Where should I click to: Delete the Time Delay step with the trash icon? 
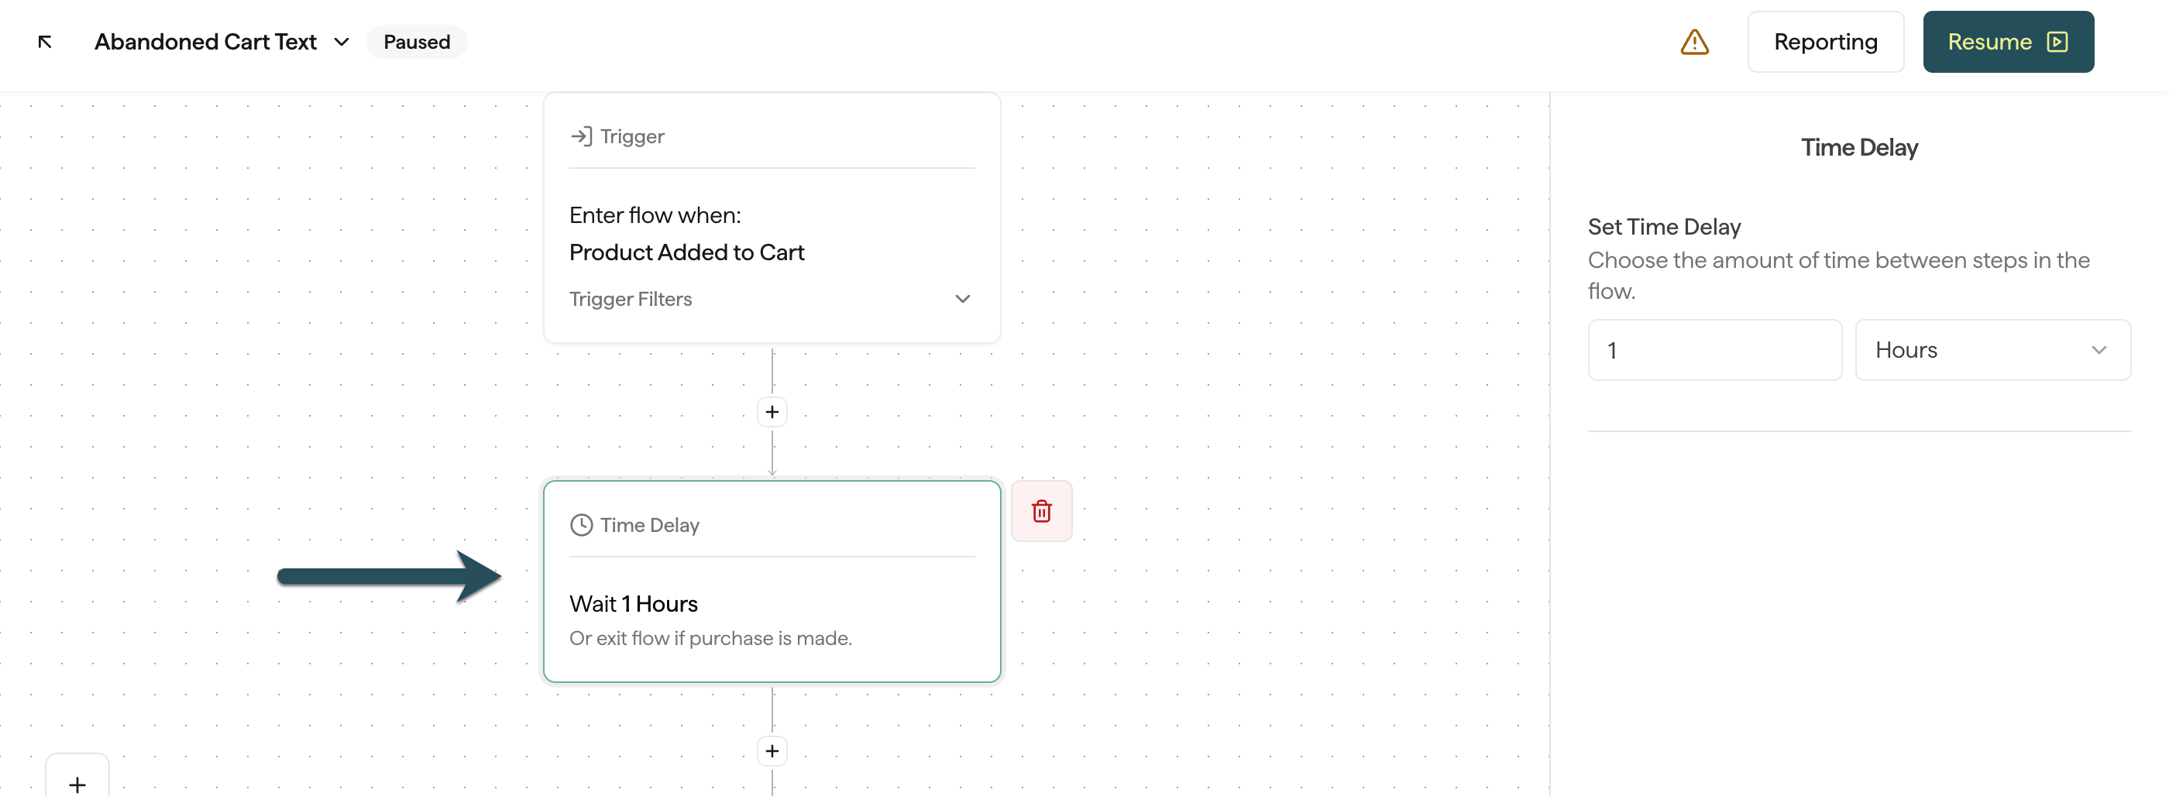(1042, 511)
